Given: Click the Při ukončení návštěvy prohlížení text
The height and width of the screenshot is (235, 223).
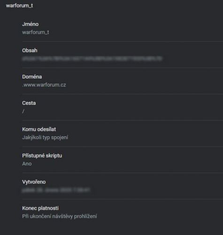Looking at the screenshot, I should click(x=60, y=216).
